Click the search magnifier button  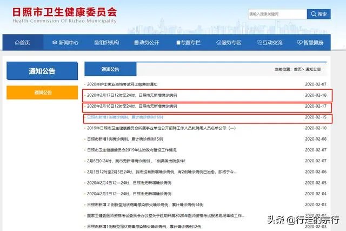pyautogui.click(x=318, y=14)
